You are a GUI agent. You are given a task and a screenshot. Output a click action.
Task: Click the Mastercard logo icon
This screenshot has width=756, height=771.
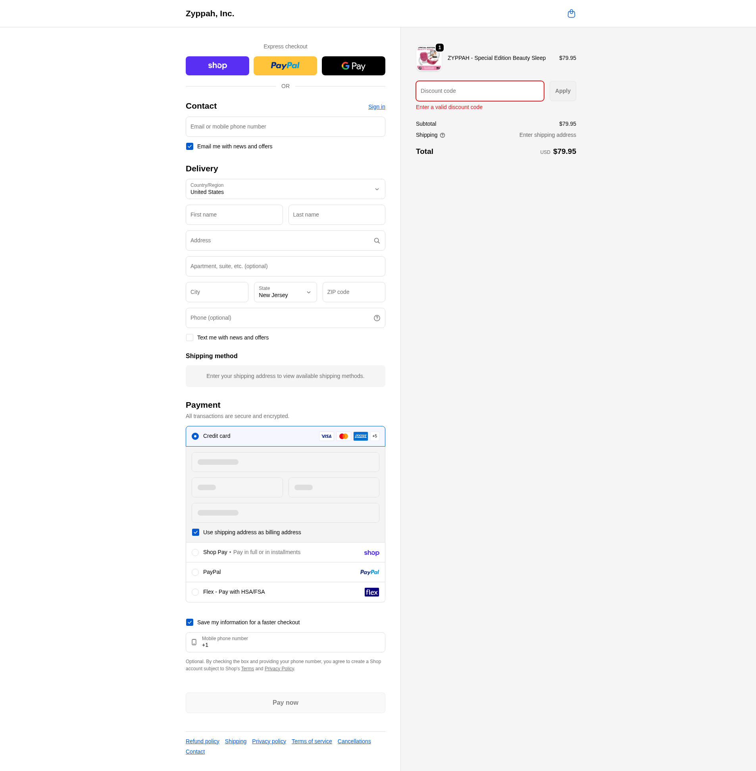pos(343,436)
